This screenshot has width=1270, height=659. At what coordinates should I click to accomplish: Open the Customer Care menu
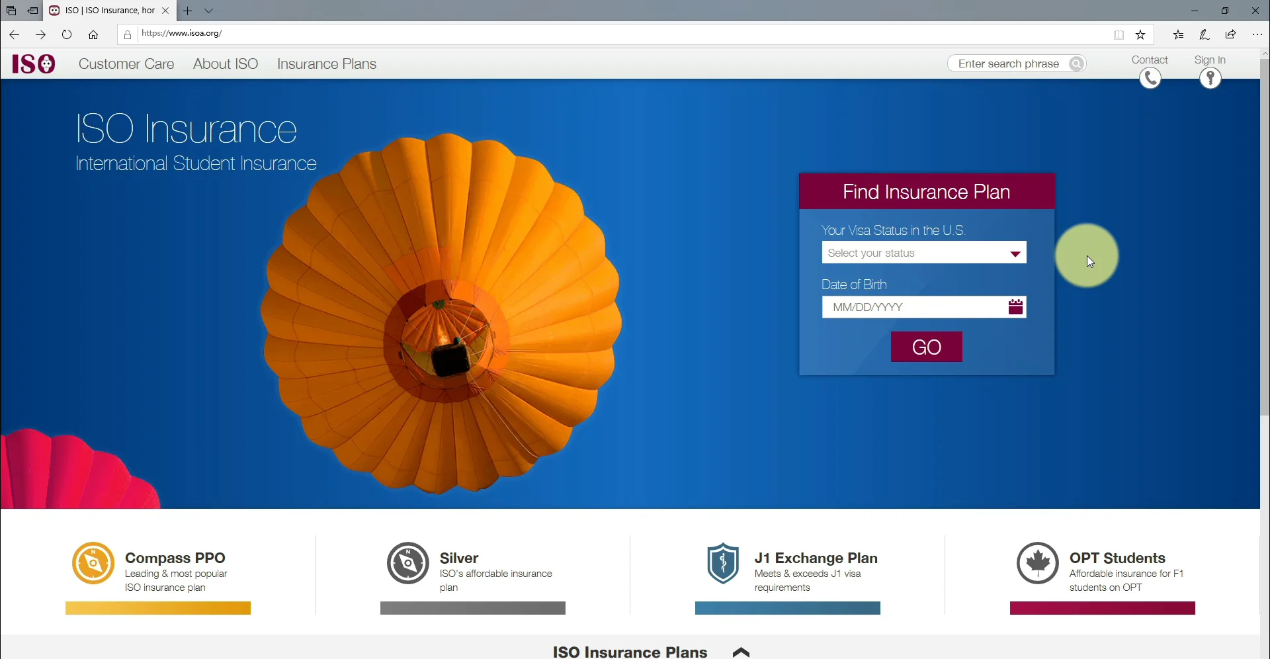pos(126,64)
